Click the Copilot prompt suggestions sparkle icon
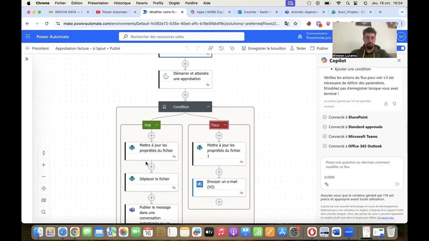 [x=326, y=184]
